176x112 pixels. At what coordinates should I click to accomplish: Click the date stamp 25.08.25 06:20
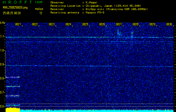[x=12, y=13]
